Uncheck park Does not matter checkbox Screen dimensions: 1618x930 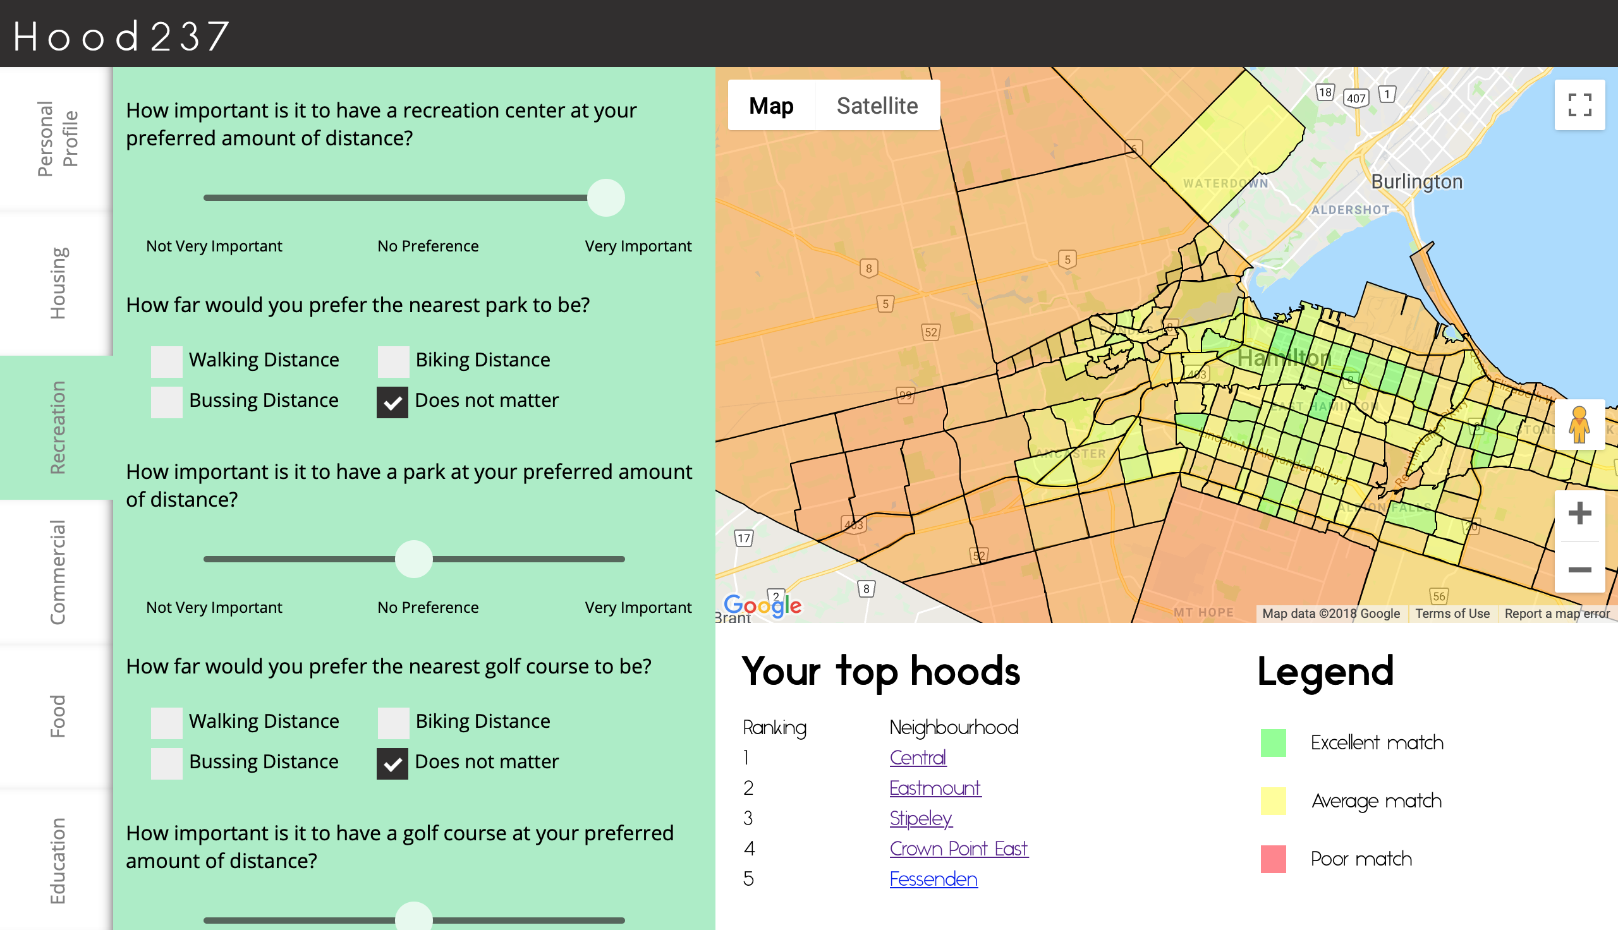click(x=392, y=402)
